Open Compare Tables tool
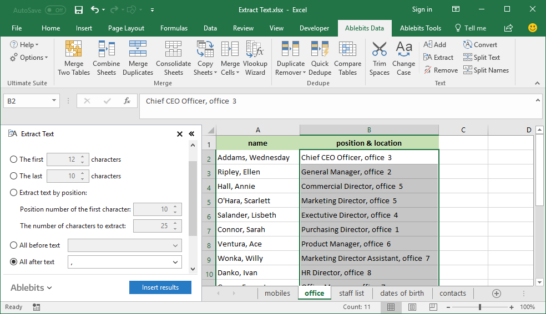Screen dimensions: 546x314 pos(347,58)
